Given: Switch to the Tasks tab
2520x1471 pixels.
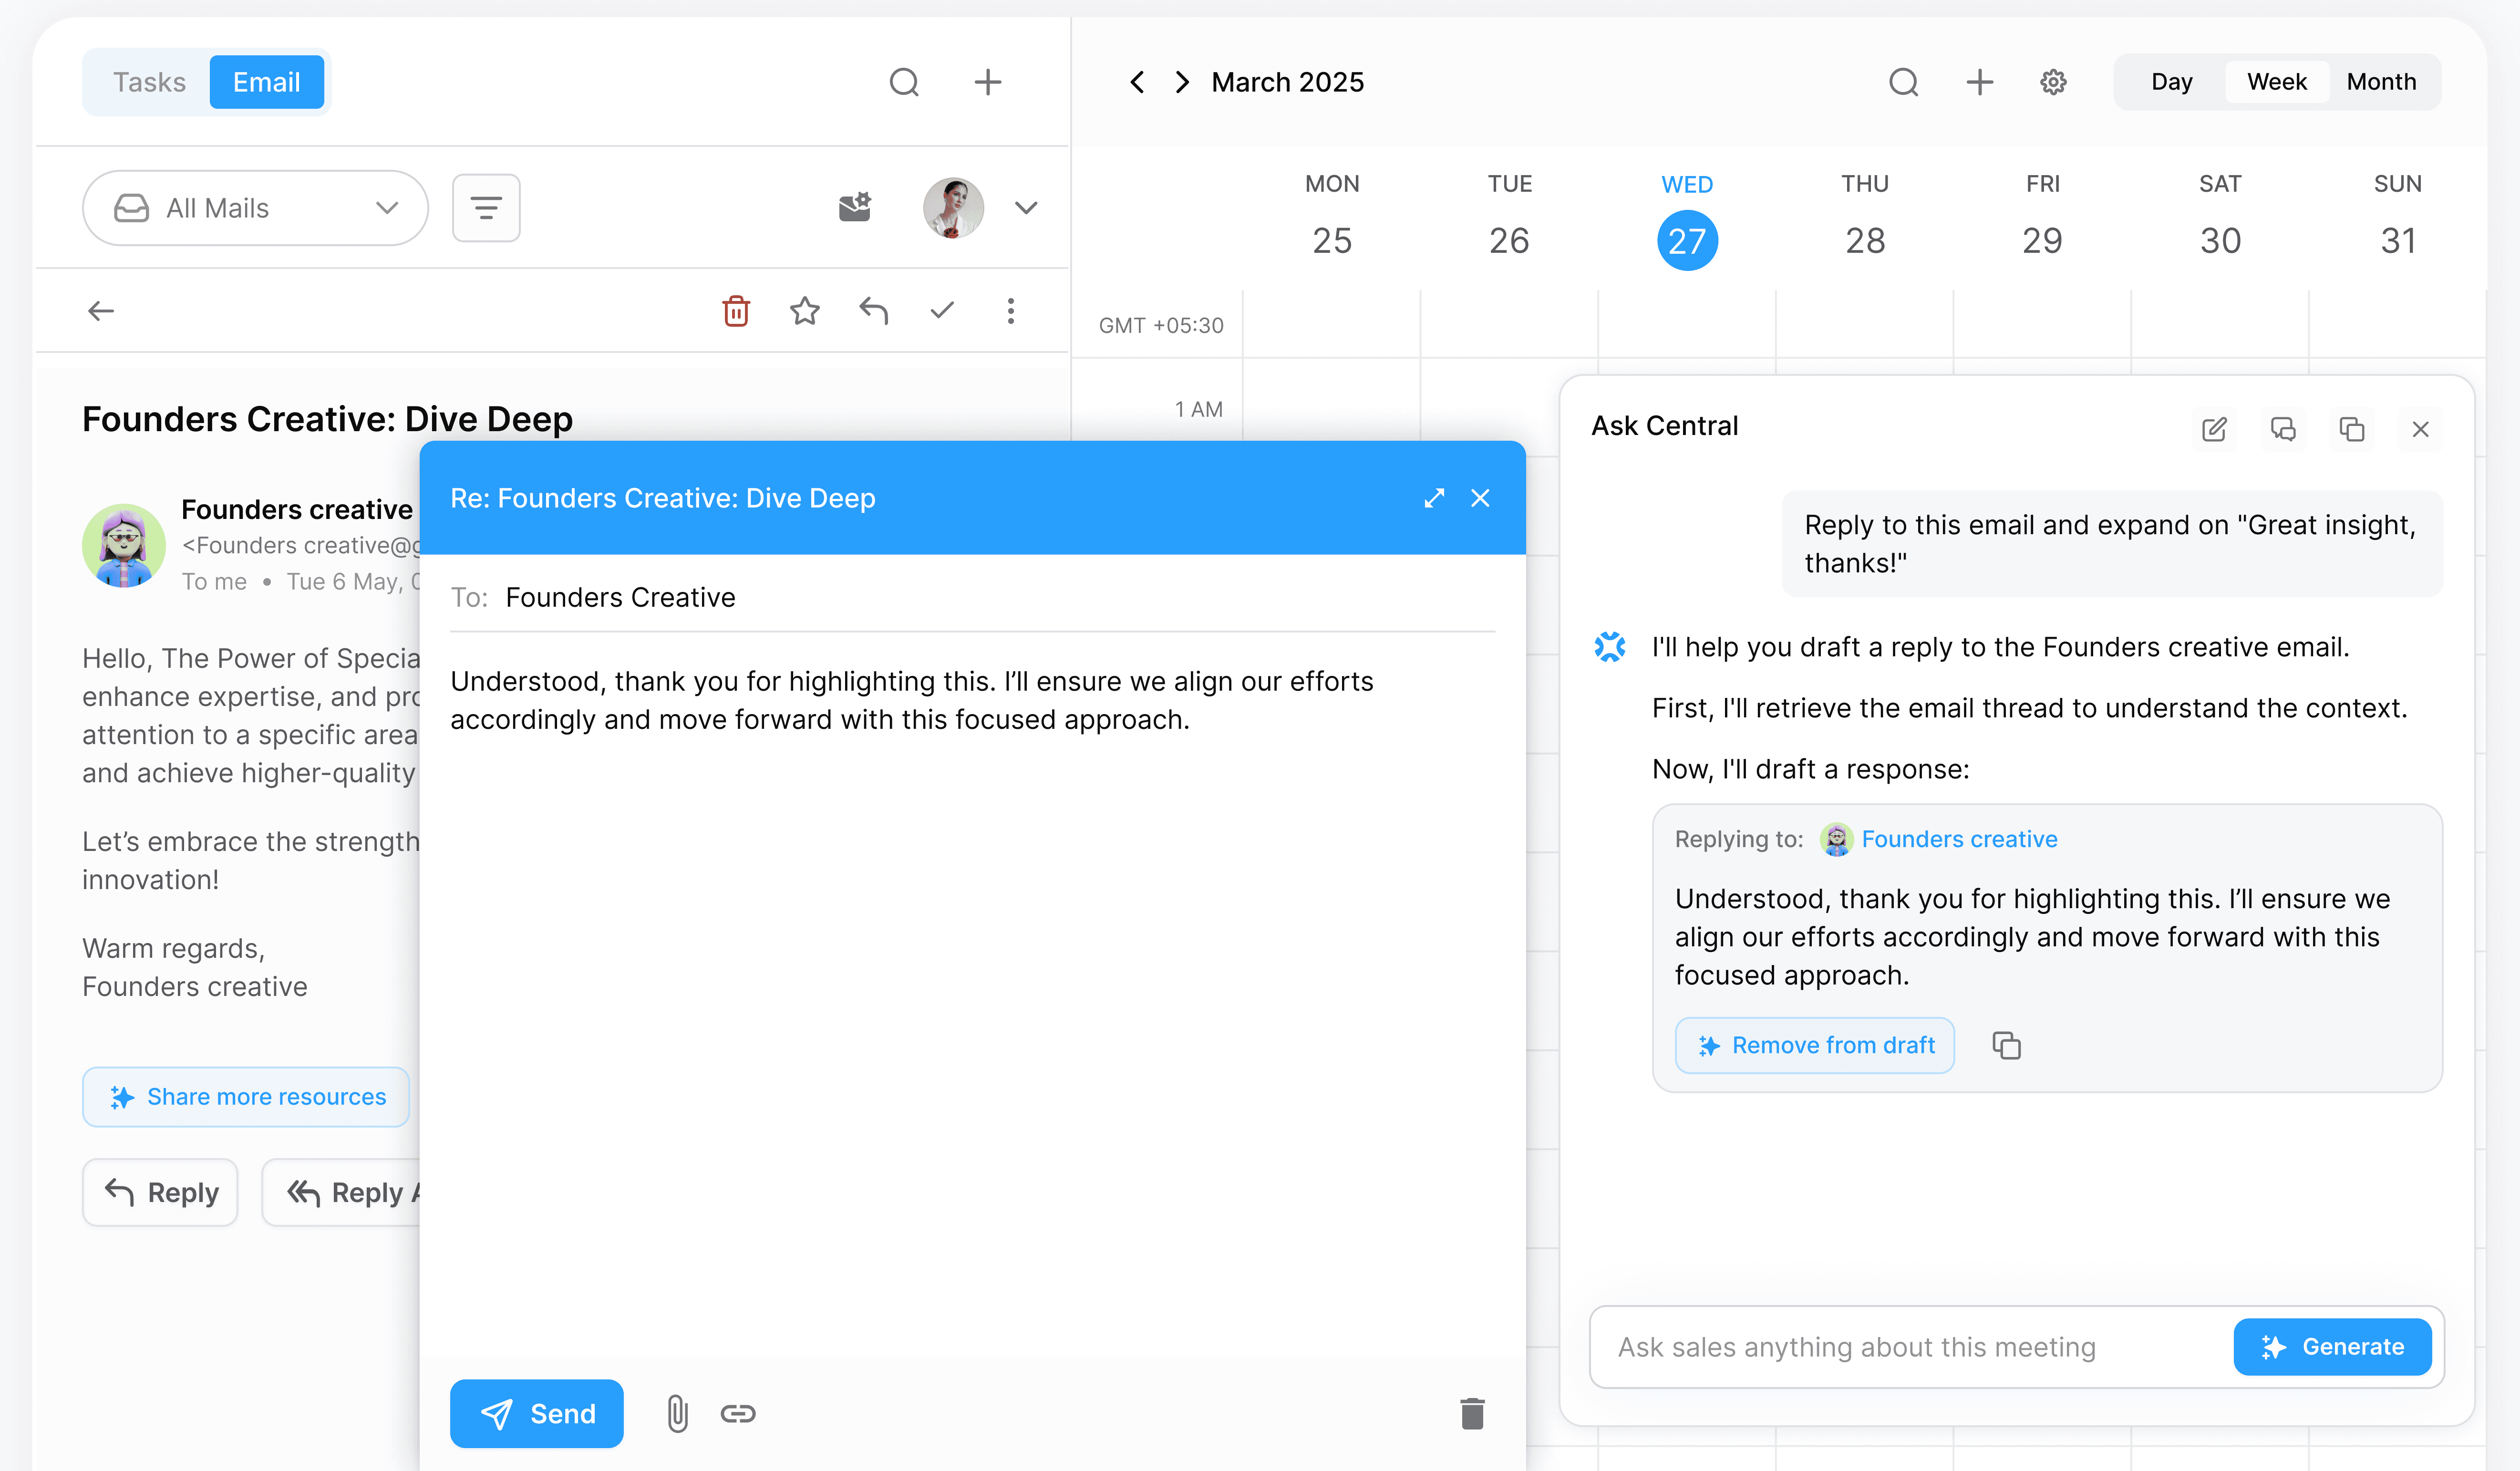Looking at the screenshot, I should [149, 82].
